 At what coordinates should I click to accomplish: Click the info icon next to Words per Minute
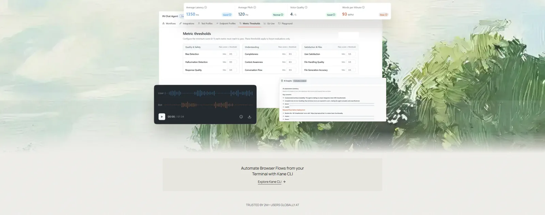pyautogui.click(x=363, y=7)
